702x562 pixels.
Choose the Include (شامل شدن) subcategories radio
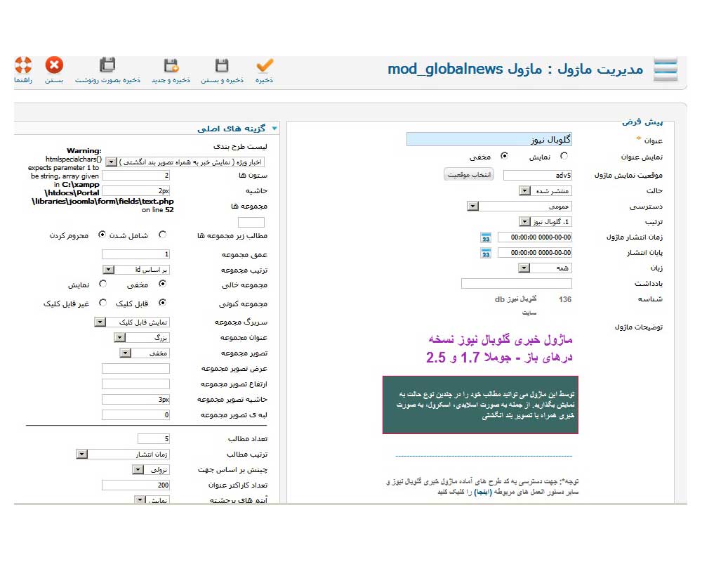click(x=163, y=235)
